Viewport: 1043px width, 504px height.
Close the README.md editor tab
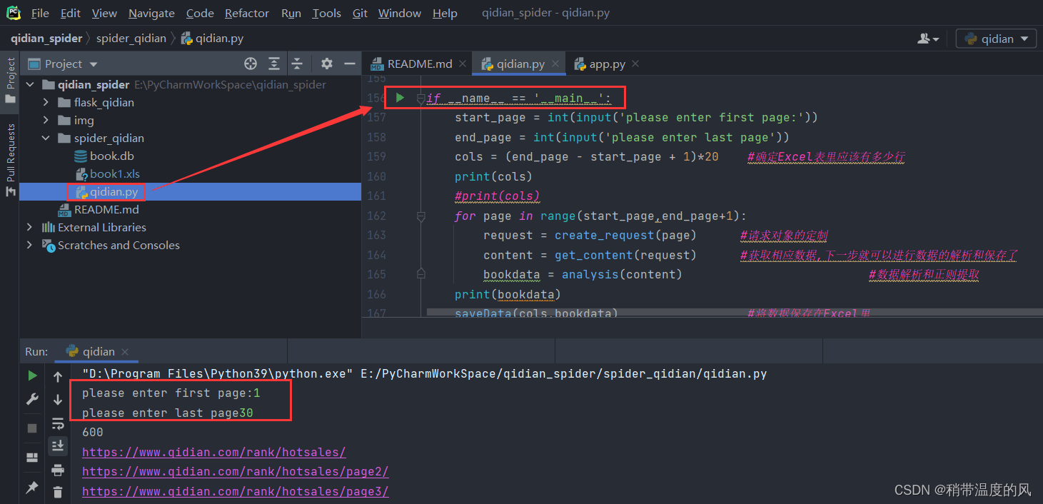(462, 64)
